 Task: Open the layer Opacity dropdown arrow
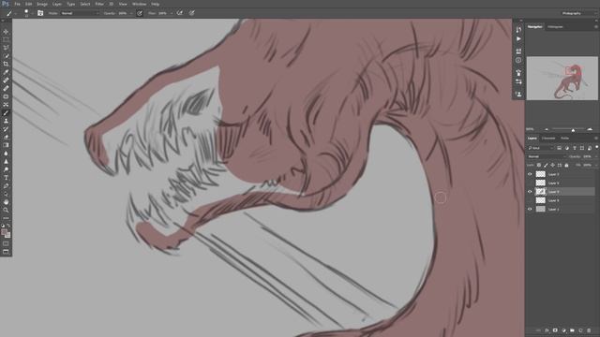[x=597, y=156]
